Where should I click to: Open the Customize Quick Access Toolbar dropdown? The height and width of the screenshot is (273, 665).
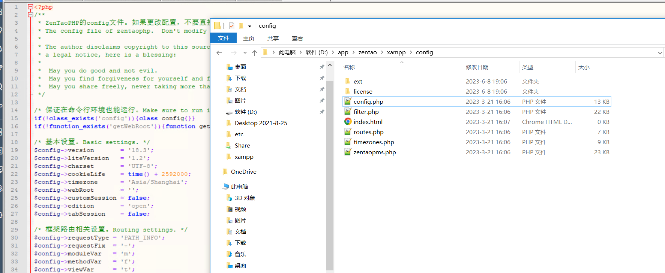pos(249,26)
